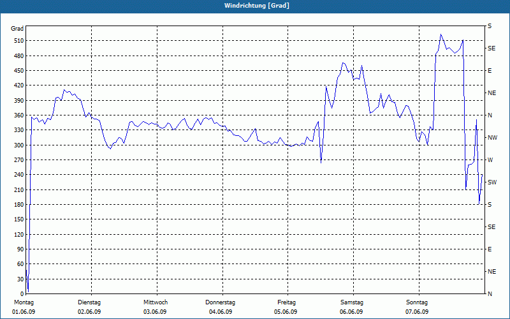The width and height of the screenshot is (510, 319).
Task: Click the 150 value on the degree axis
Action: [x=18, y=219]
